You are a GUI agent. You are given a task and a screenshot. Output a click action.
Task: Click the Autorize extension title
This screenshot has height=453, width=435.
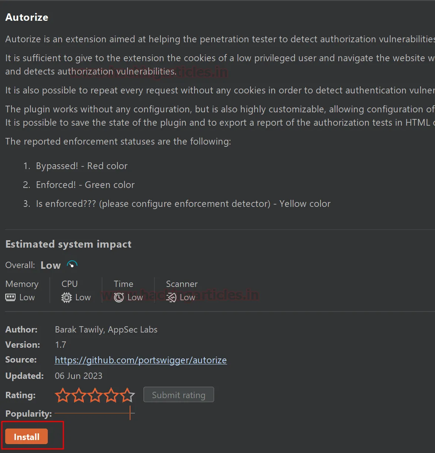27,17
